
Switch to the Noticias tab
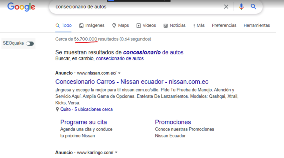[x=174, y=25]
